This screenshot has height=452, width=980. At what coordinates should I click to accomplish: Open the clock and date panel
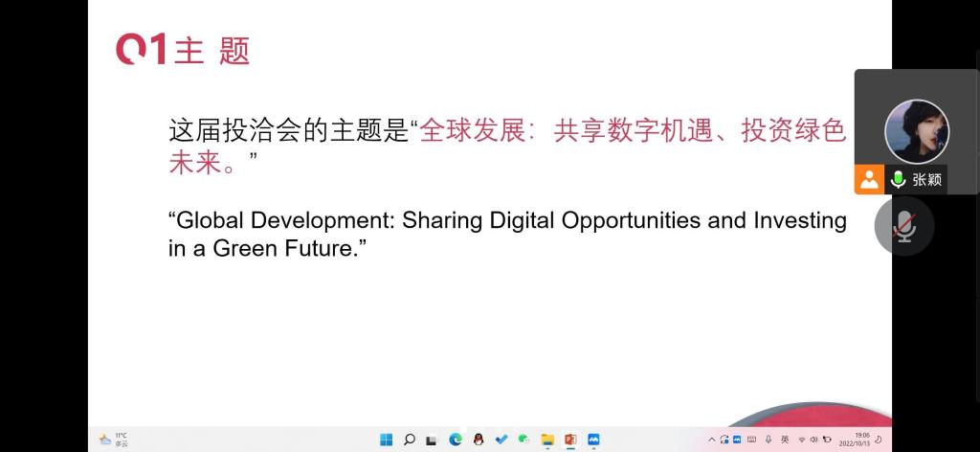pyautogui.click(x=855, y=440)
